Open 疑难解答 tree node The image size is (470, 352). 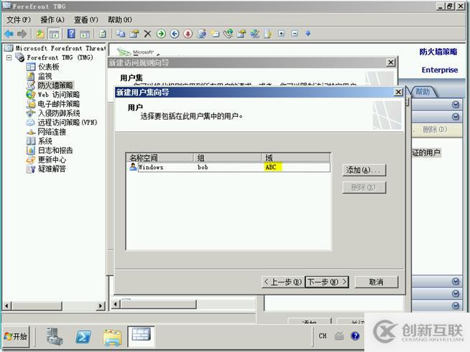(x=52, y=168)
